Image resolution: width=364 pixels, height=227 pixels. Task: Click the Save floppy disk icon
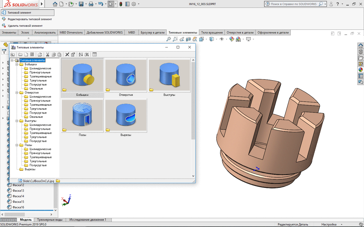click(81, 4)
